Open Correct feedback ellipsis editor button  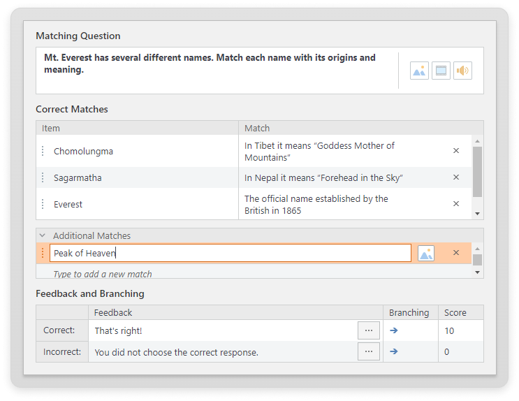[x=369, y=330]
